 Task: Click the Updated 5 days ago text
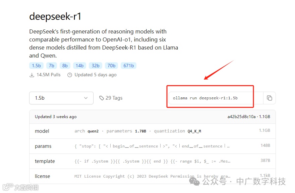(x=96, y=75)
